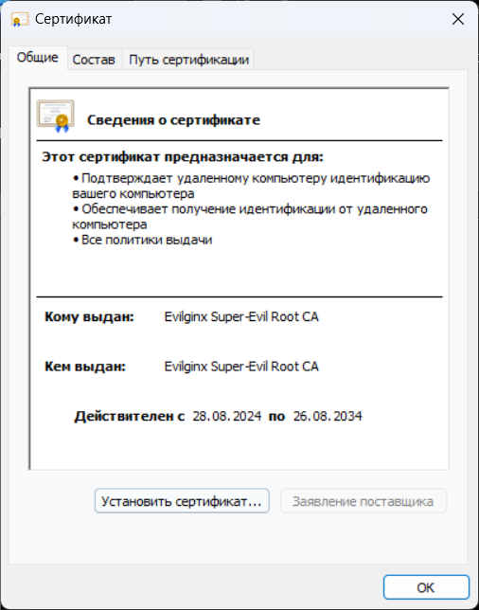Click the Действителен с label
Screen dimensions: 479x610
click(x=130, y=416)
